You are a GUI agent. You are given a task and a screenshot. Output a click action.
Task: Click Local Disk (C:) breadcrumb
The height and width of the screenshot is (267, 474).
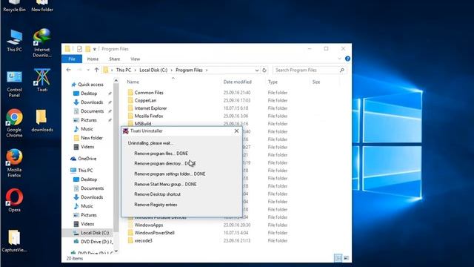point(153,70)
